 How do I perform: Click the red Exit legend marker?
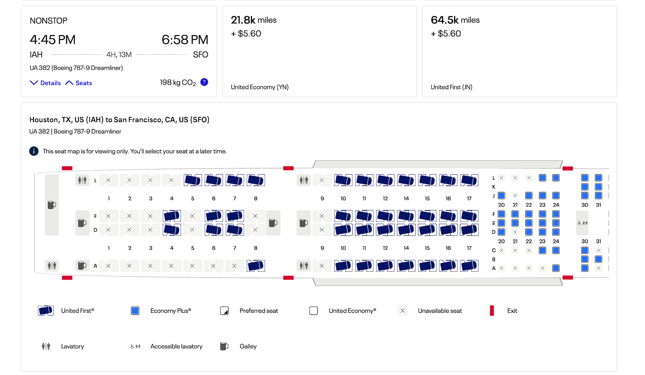pyautogui.click(x=492, y=310)
